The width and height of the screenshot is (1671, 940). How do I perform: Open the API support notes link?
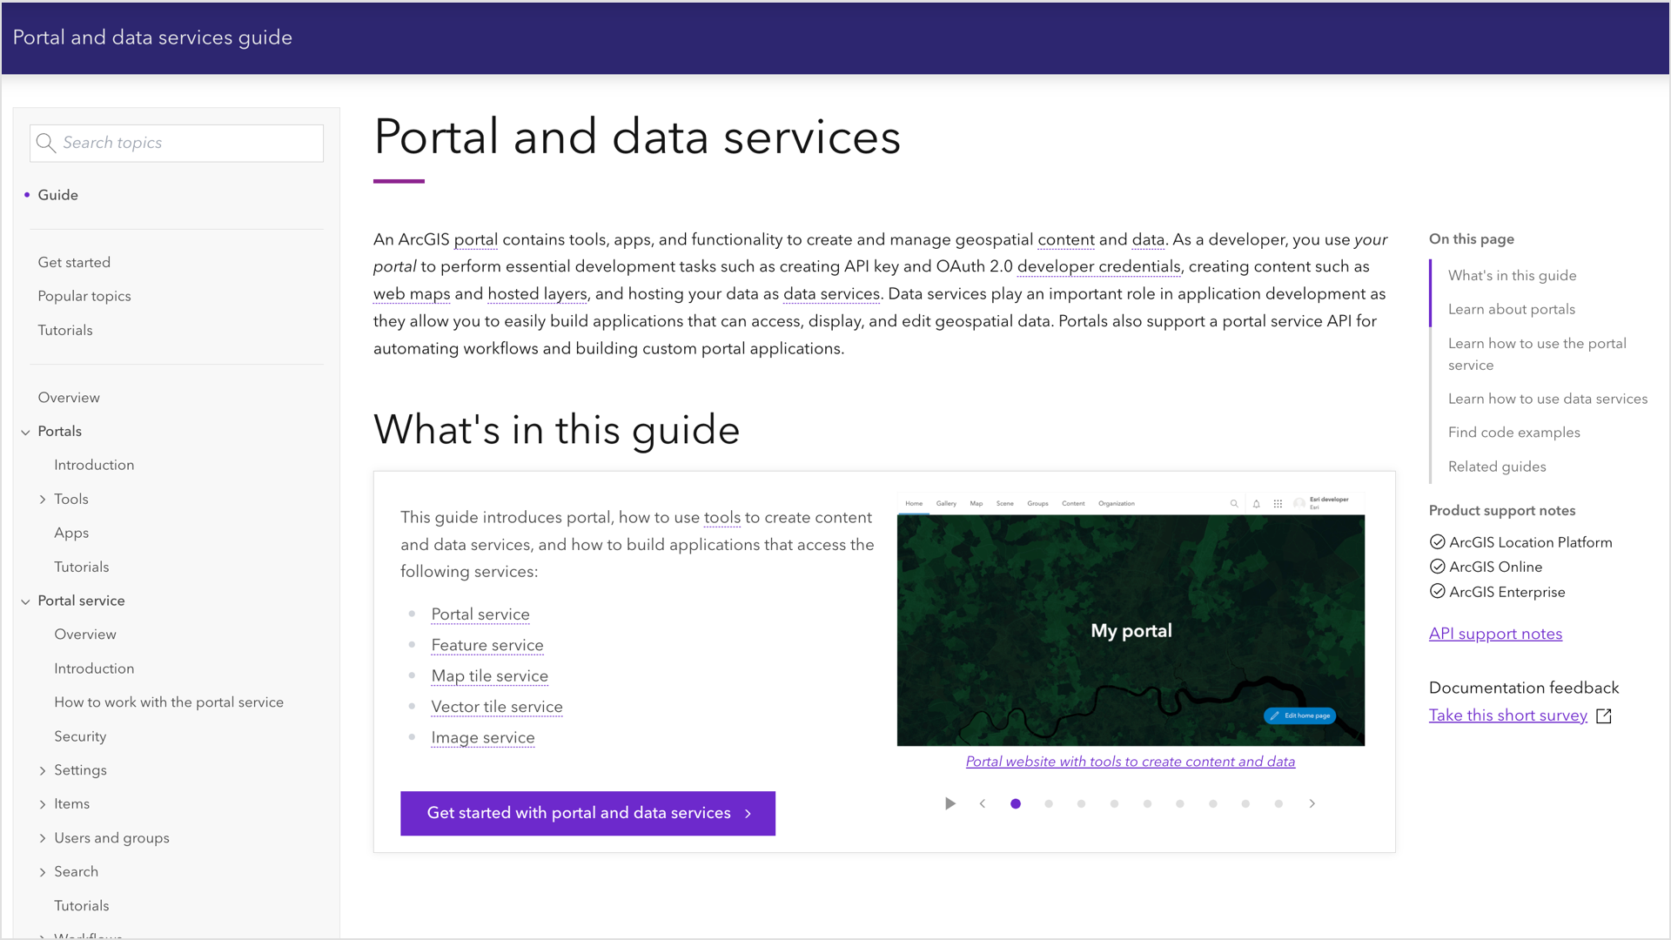[1495, 634]
